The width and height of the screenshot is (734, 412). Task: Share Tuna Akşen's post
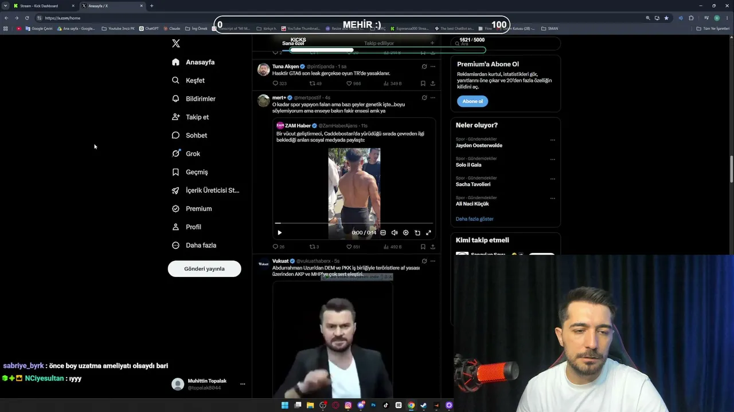pos(432,84)
